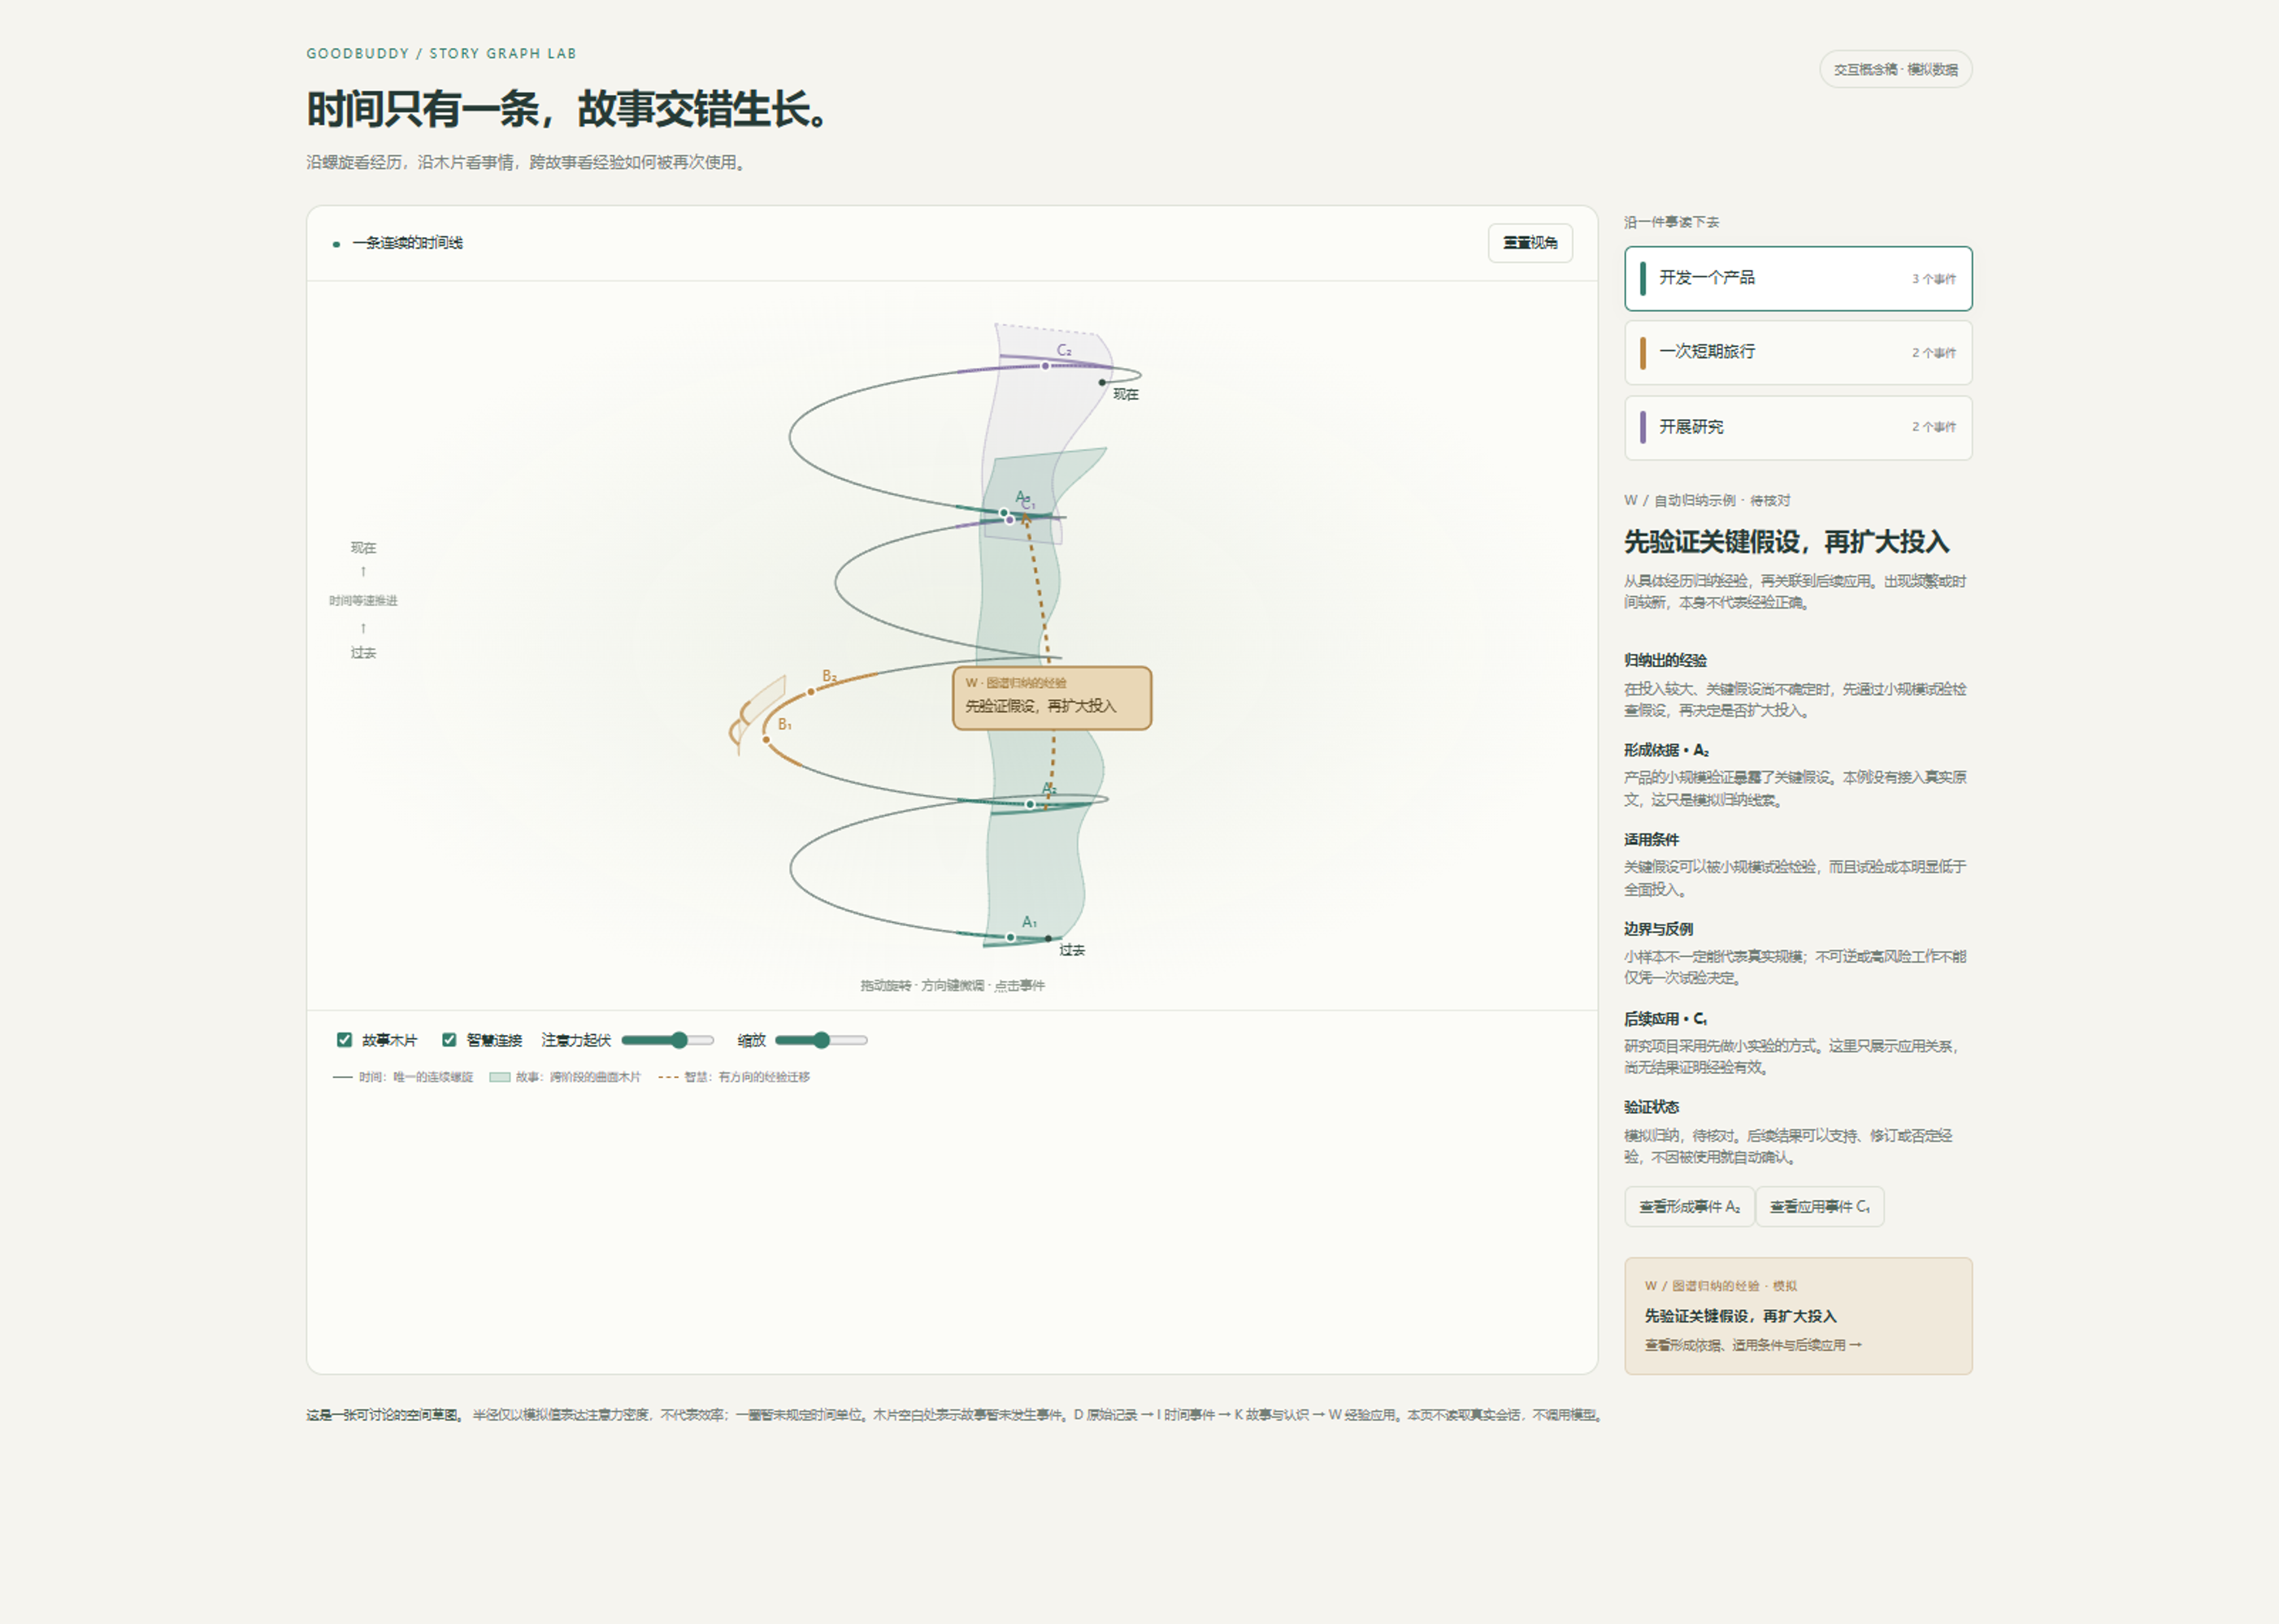2279x1624 pixels.
Task: Click 查看形成事件 A₂ button
Action: 1689,1207
